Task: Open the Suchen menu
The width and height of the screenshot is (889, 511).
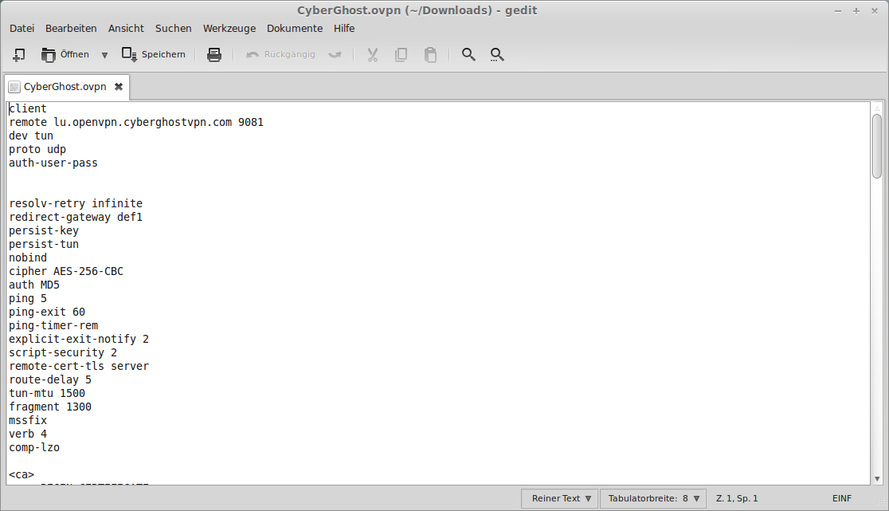Action: (x=174, y=29)
